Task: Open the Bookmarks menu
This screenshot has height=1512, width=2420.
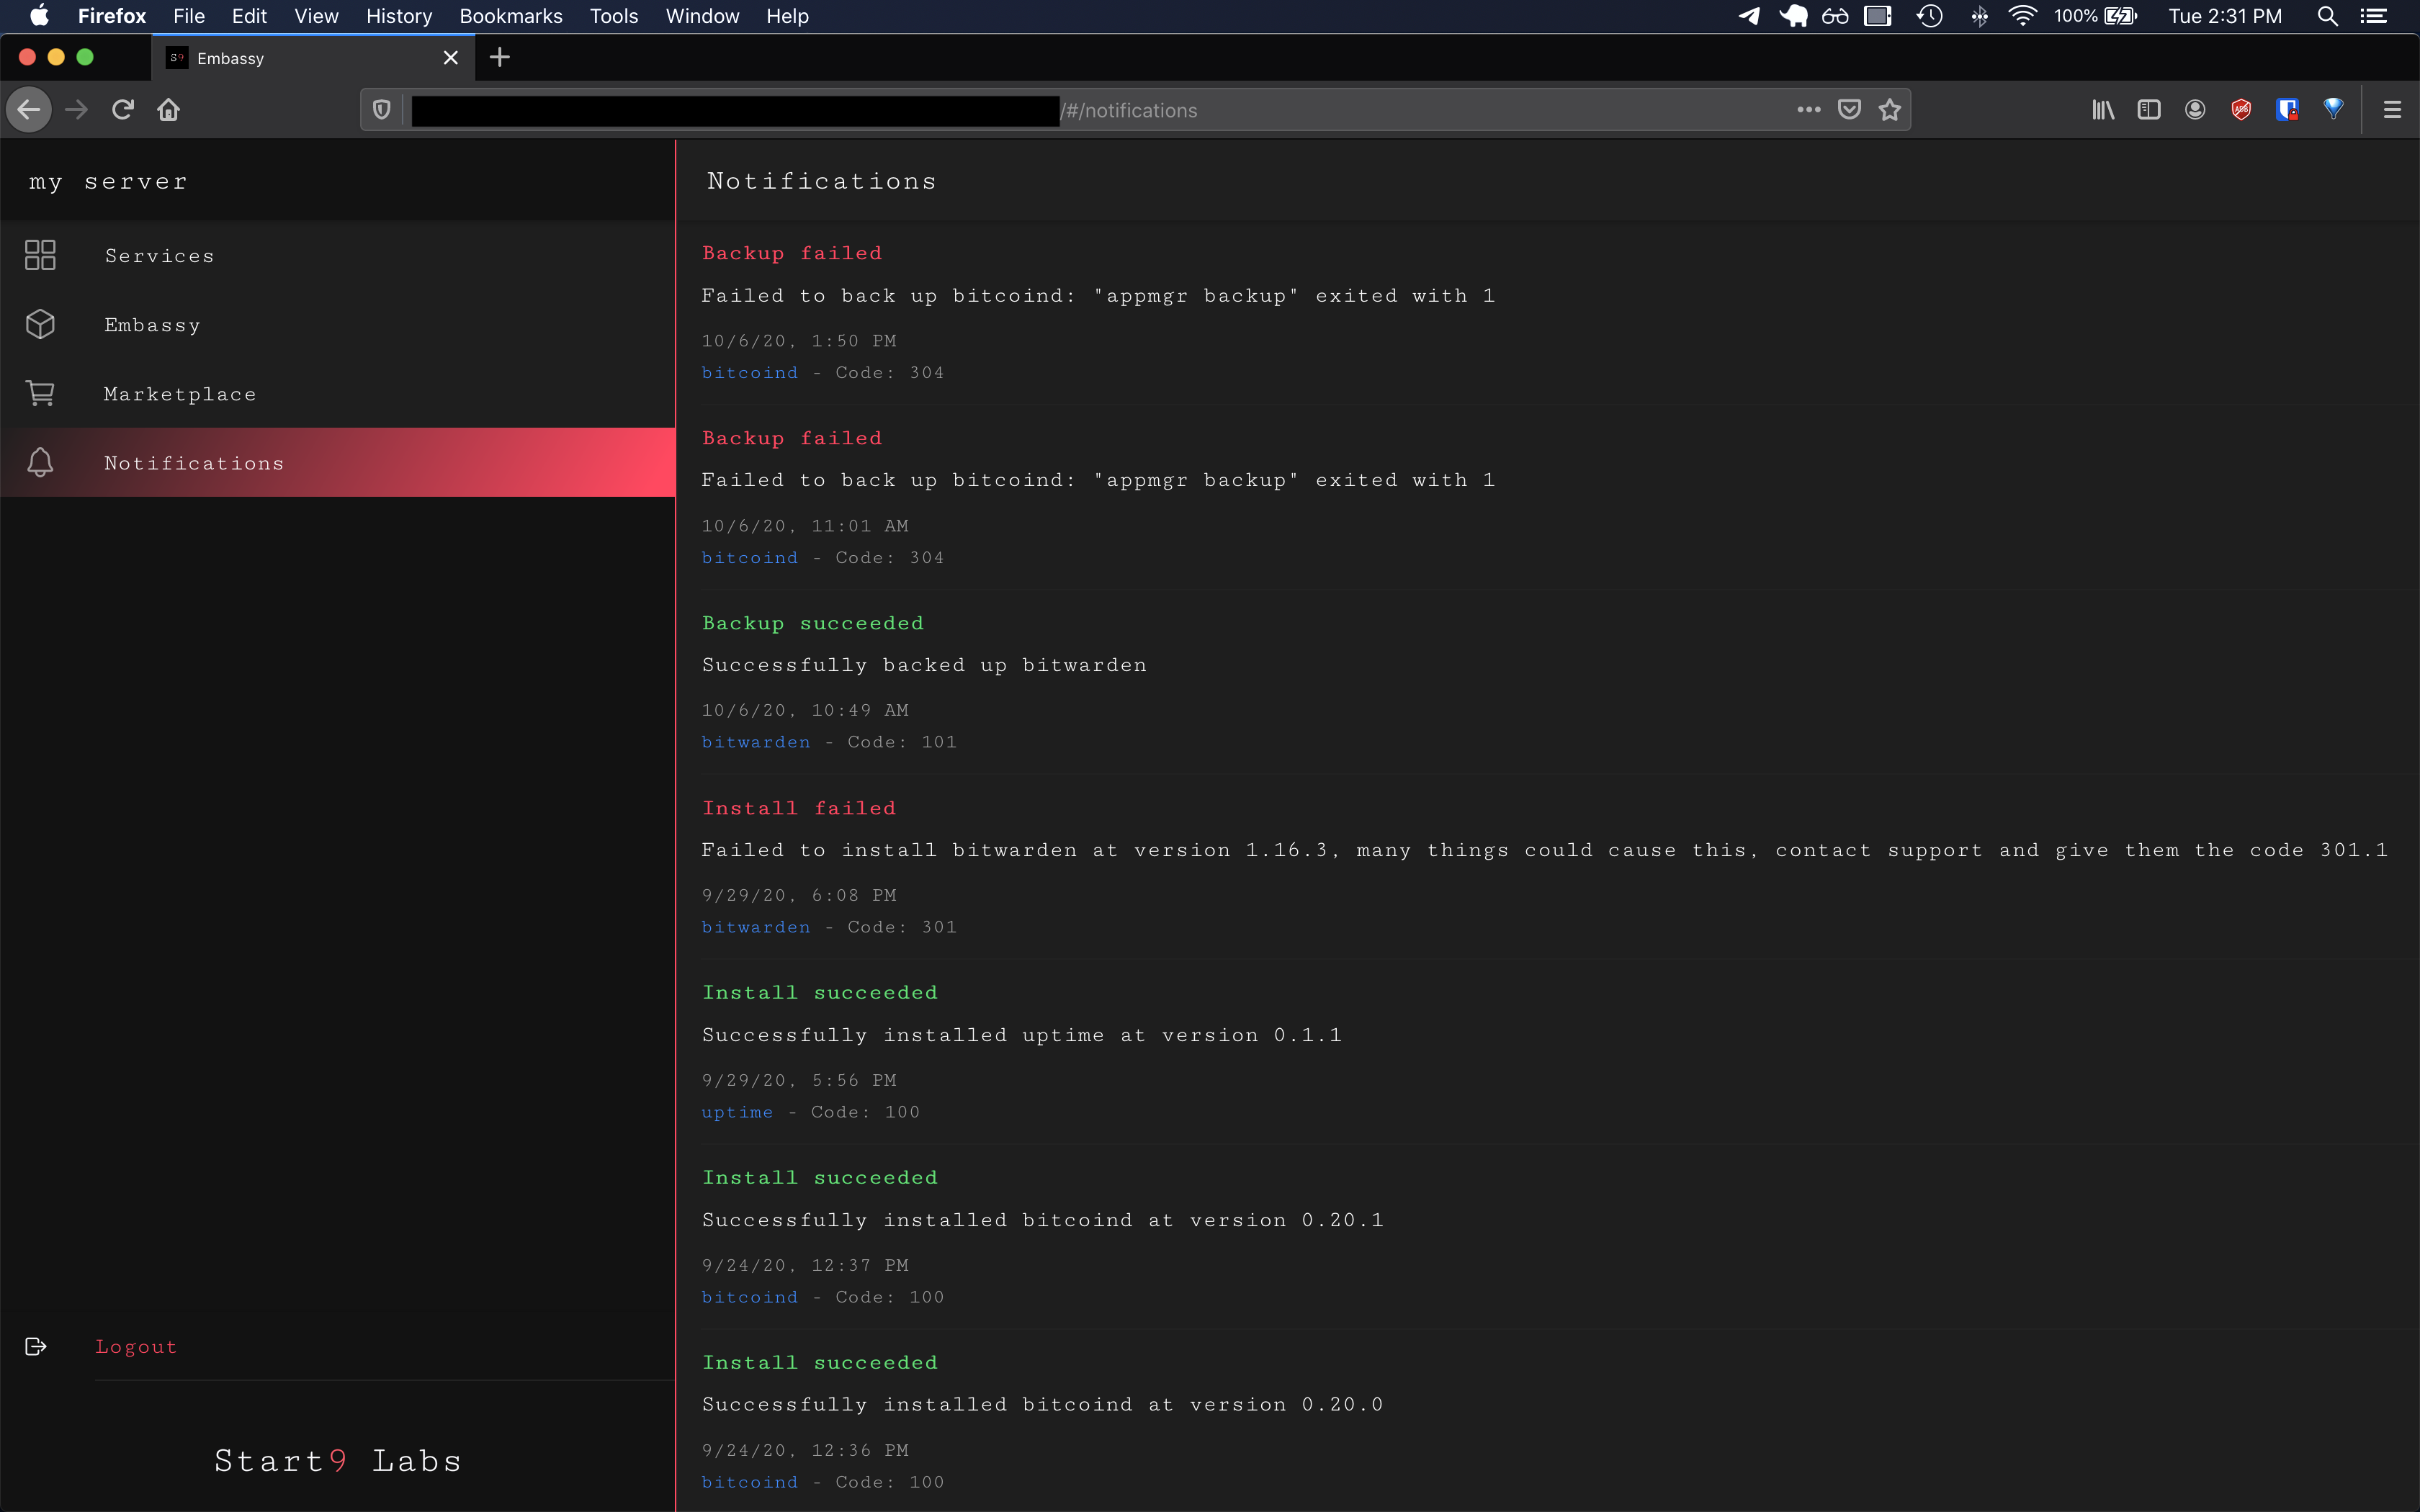Action: click(510, 16)
